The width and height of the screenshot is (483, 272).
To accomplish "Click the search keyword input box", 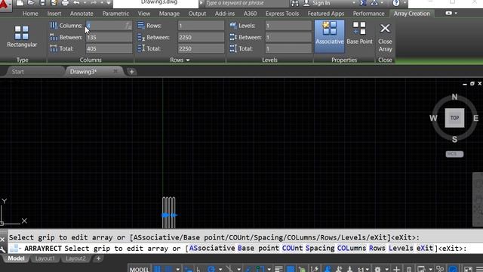I will coord(247,3).
